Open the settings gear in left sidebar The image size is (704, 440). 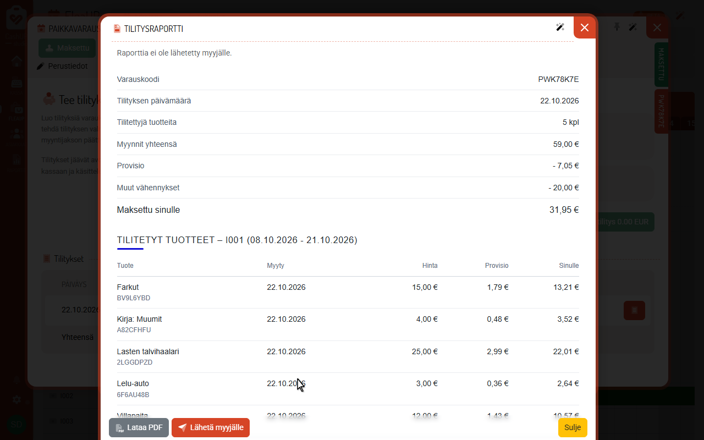coord(16,400)
